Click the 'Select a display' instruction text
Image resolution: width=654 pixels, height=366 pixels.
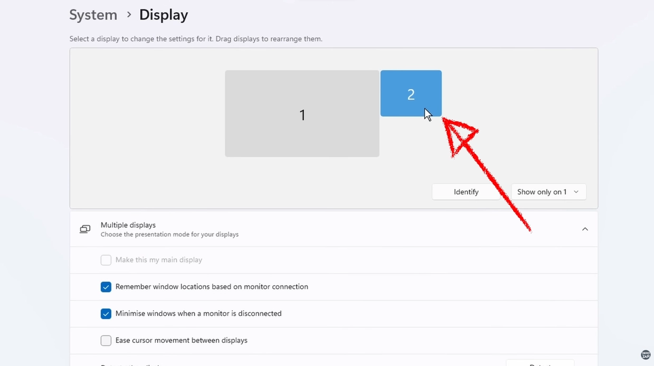(195, 39)
